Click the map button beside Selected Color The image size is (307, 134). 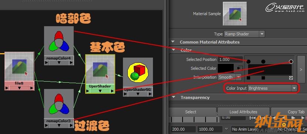click(x=240, y=68)
